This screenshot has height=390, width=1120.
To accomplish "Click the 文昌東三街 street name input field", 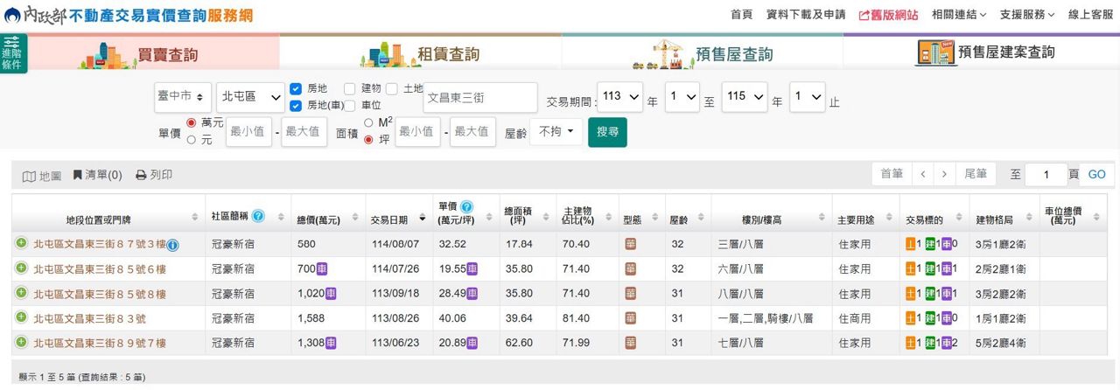I will coord(479,98).
